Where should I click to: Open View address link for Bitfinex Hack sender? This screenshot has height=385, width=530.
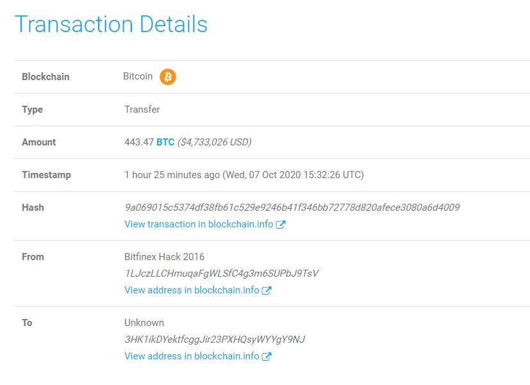192,290
